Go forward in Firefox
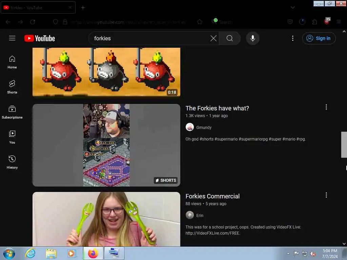This screenshot has height=260, width=347. click(20, 22)
